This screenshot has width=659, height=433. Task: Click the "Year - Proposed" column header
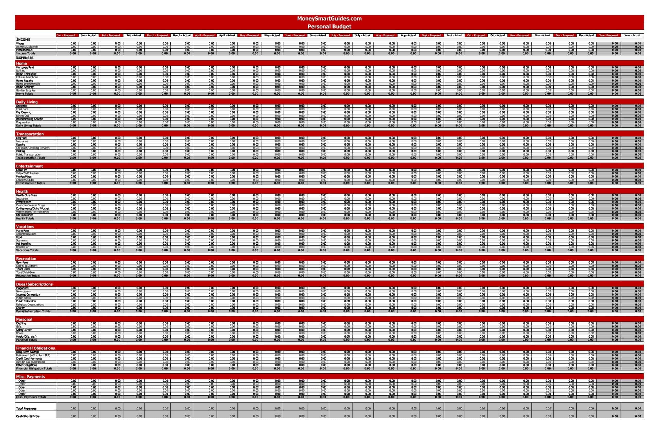point(608,35)
